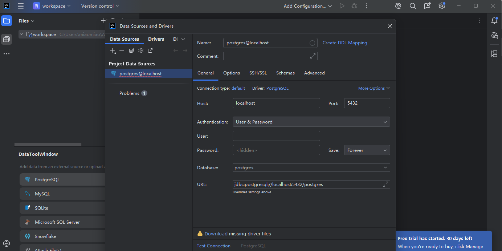This screenshot has height=251, width=502.
Task: Expand the Comment field editor
Action: (313, 56)
